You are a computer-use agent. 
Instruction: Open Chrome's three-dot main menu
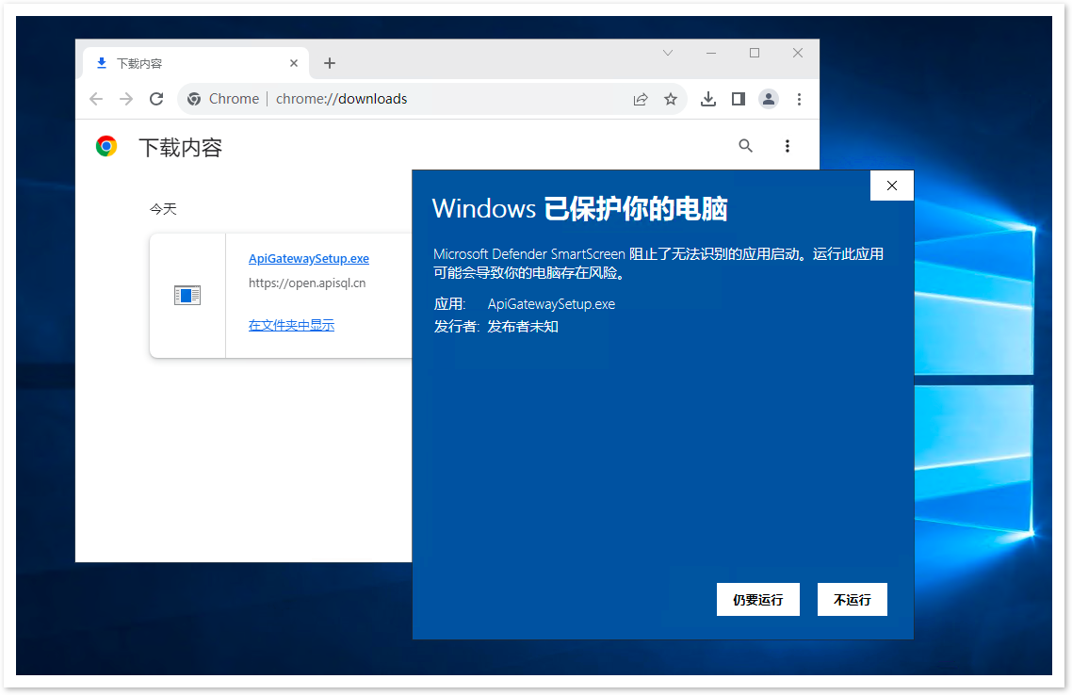pos(799,99)
